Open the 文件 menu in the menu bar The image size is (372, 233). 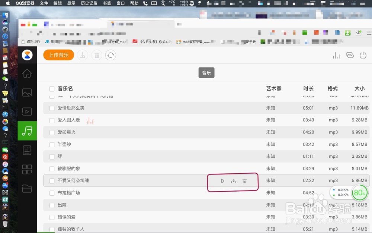click(x=44, y=3)
